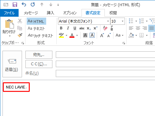
Task: Increase font size with grow icon
Action: point(102,35)
